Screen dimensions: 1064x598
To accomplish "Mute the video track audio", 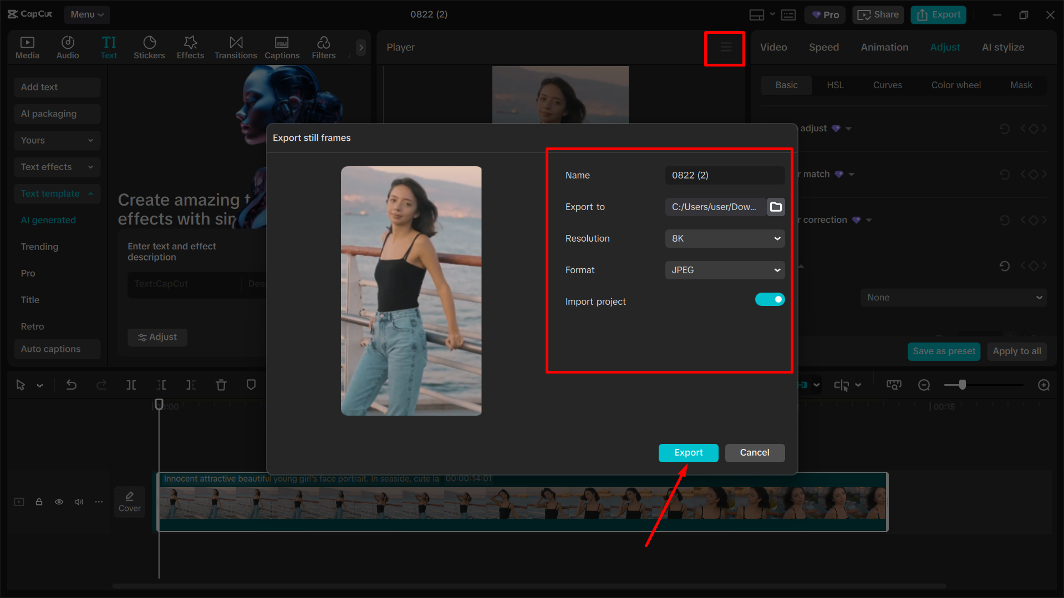I will click(79, 502).
